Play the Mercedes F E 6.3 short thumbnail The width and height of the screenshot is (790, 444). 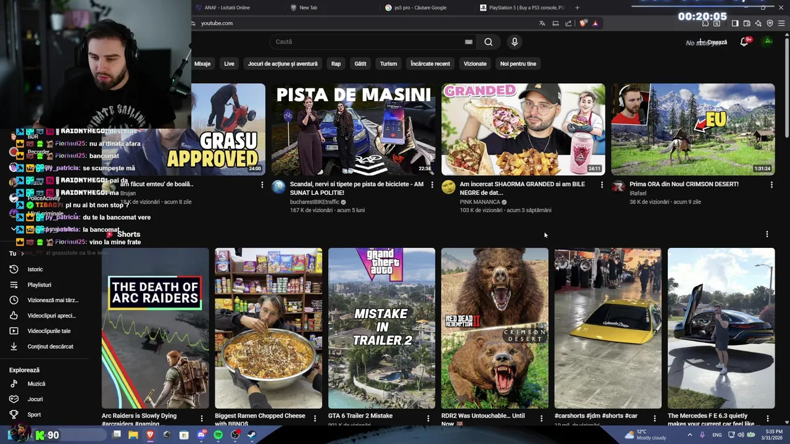(721, 328)
